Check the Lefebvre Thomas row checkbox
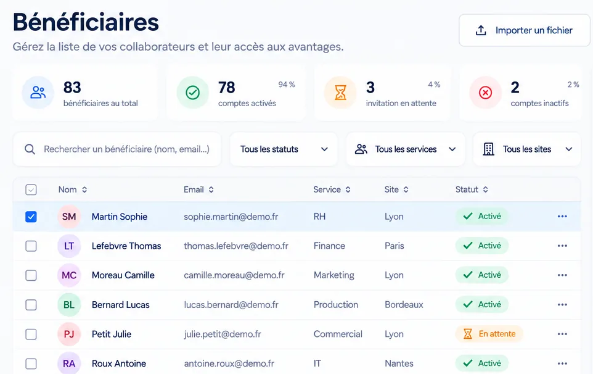Screen dimensions: 593x374 click(31, 246)
